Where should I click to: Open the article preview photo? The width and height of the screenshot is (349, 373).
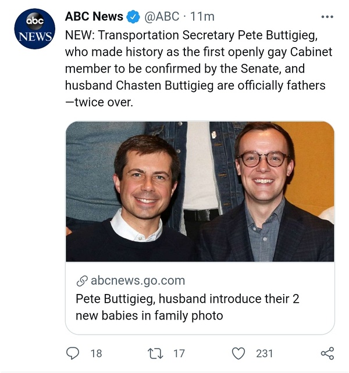tap(200, 191)
